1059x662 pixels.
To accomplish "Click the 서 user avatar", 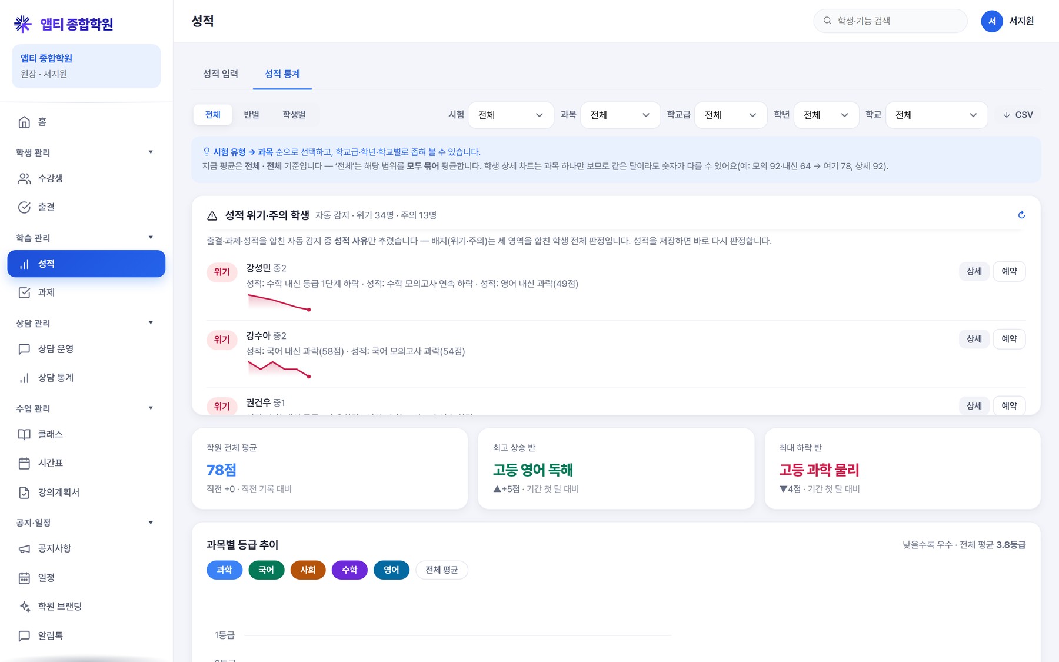I will click(x=992, y=21).
